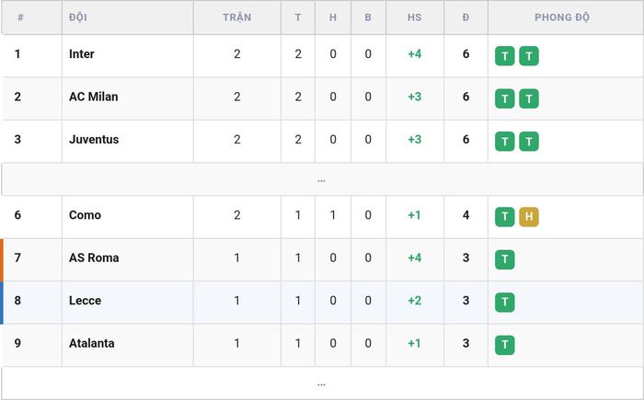644x400 pixels.
Task: Click Inter's first green T form badge
Action: pos(504,56)
